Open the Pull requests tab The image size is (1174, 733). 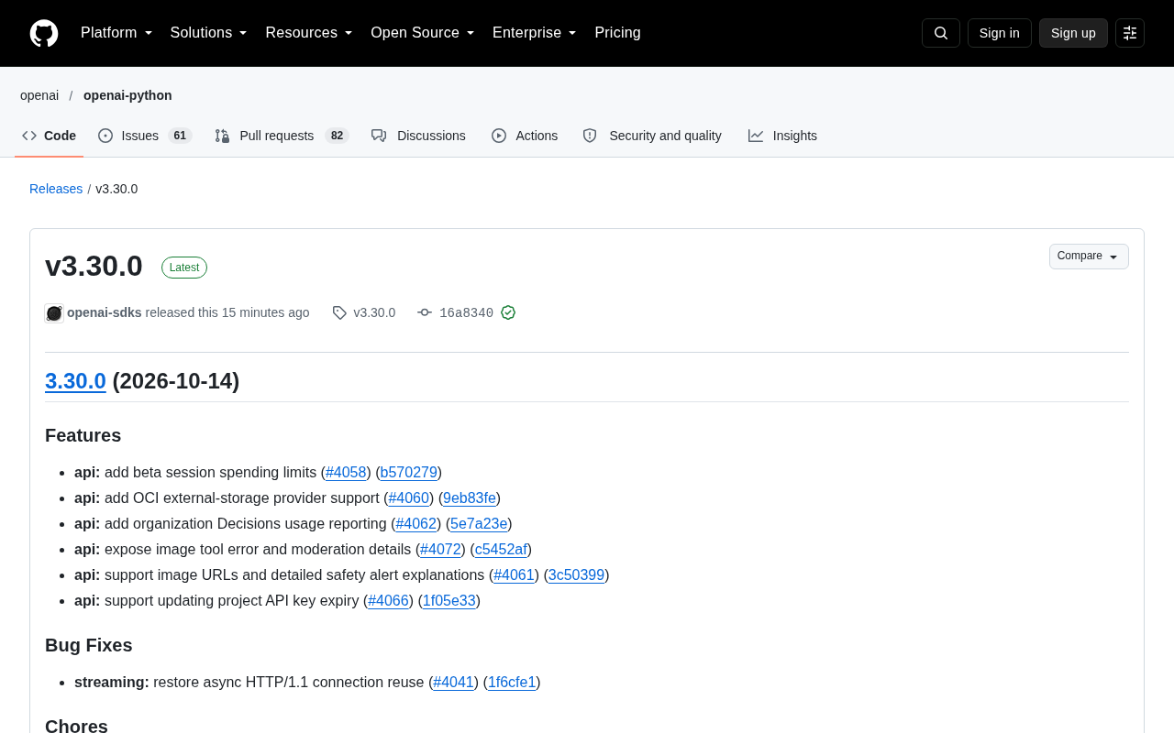[x=282, y=136]
